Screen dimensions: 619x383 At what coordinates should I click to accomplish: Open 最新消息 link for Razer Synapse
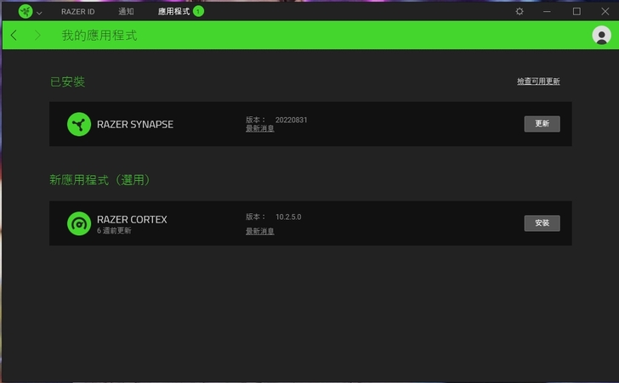pyautogui.click(x=260, y=128)
